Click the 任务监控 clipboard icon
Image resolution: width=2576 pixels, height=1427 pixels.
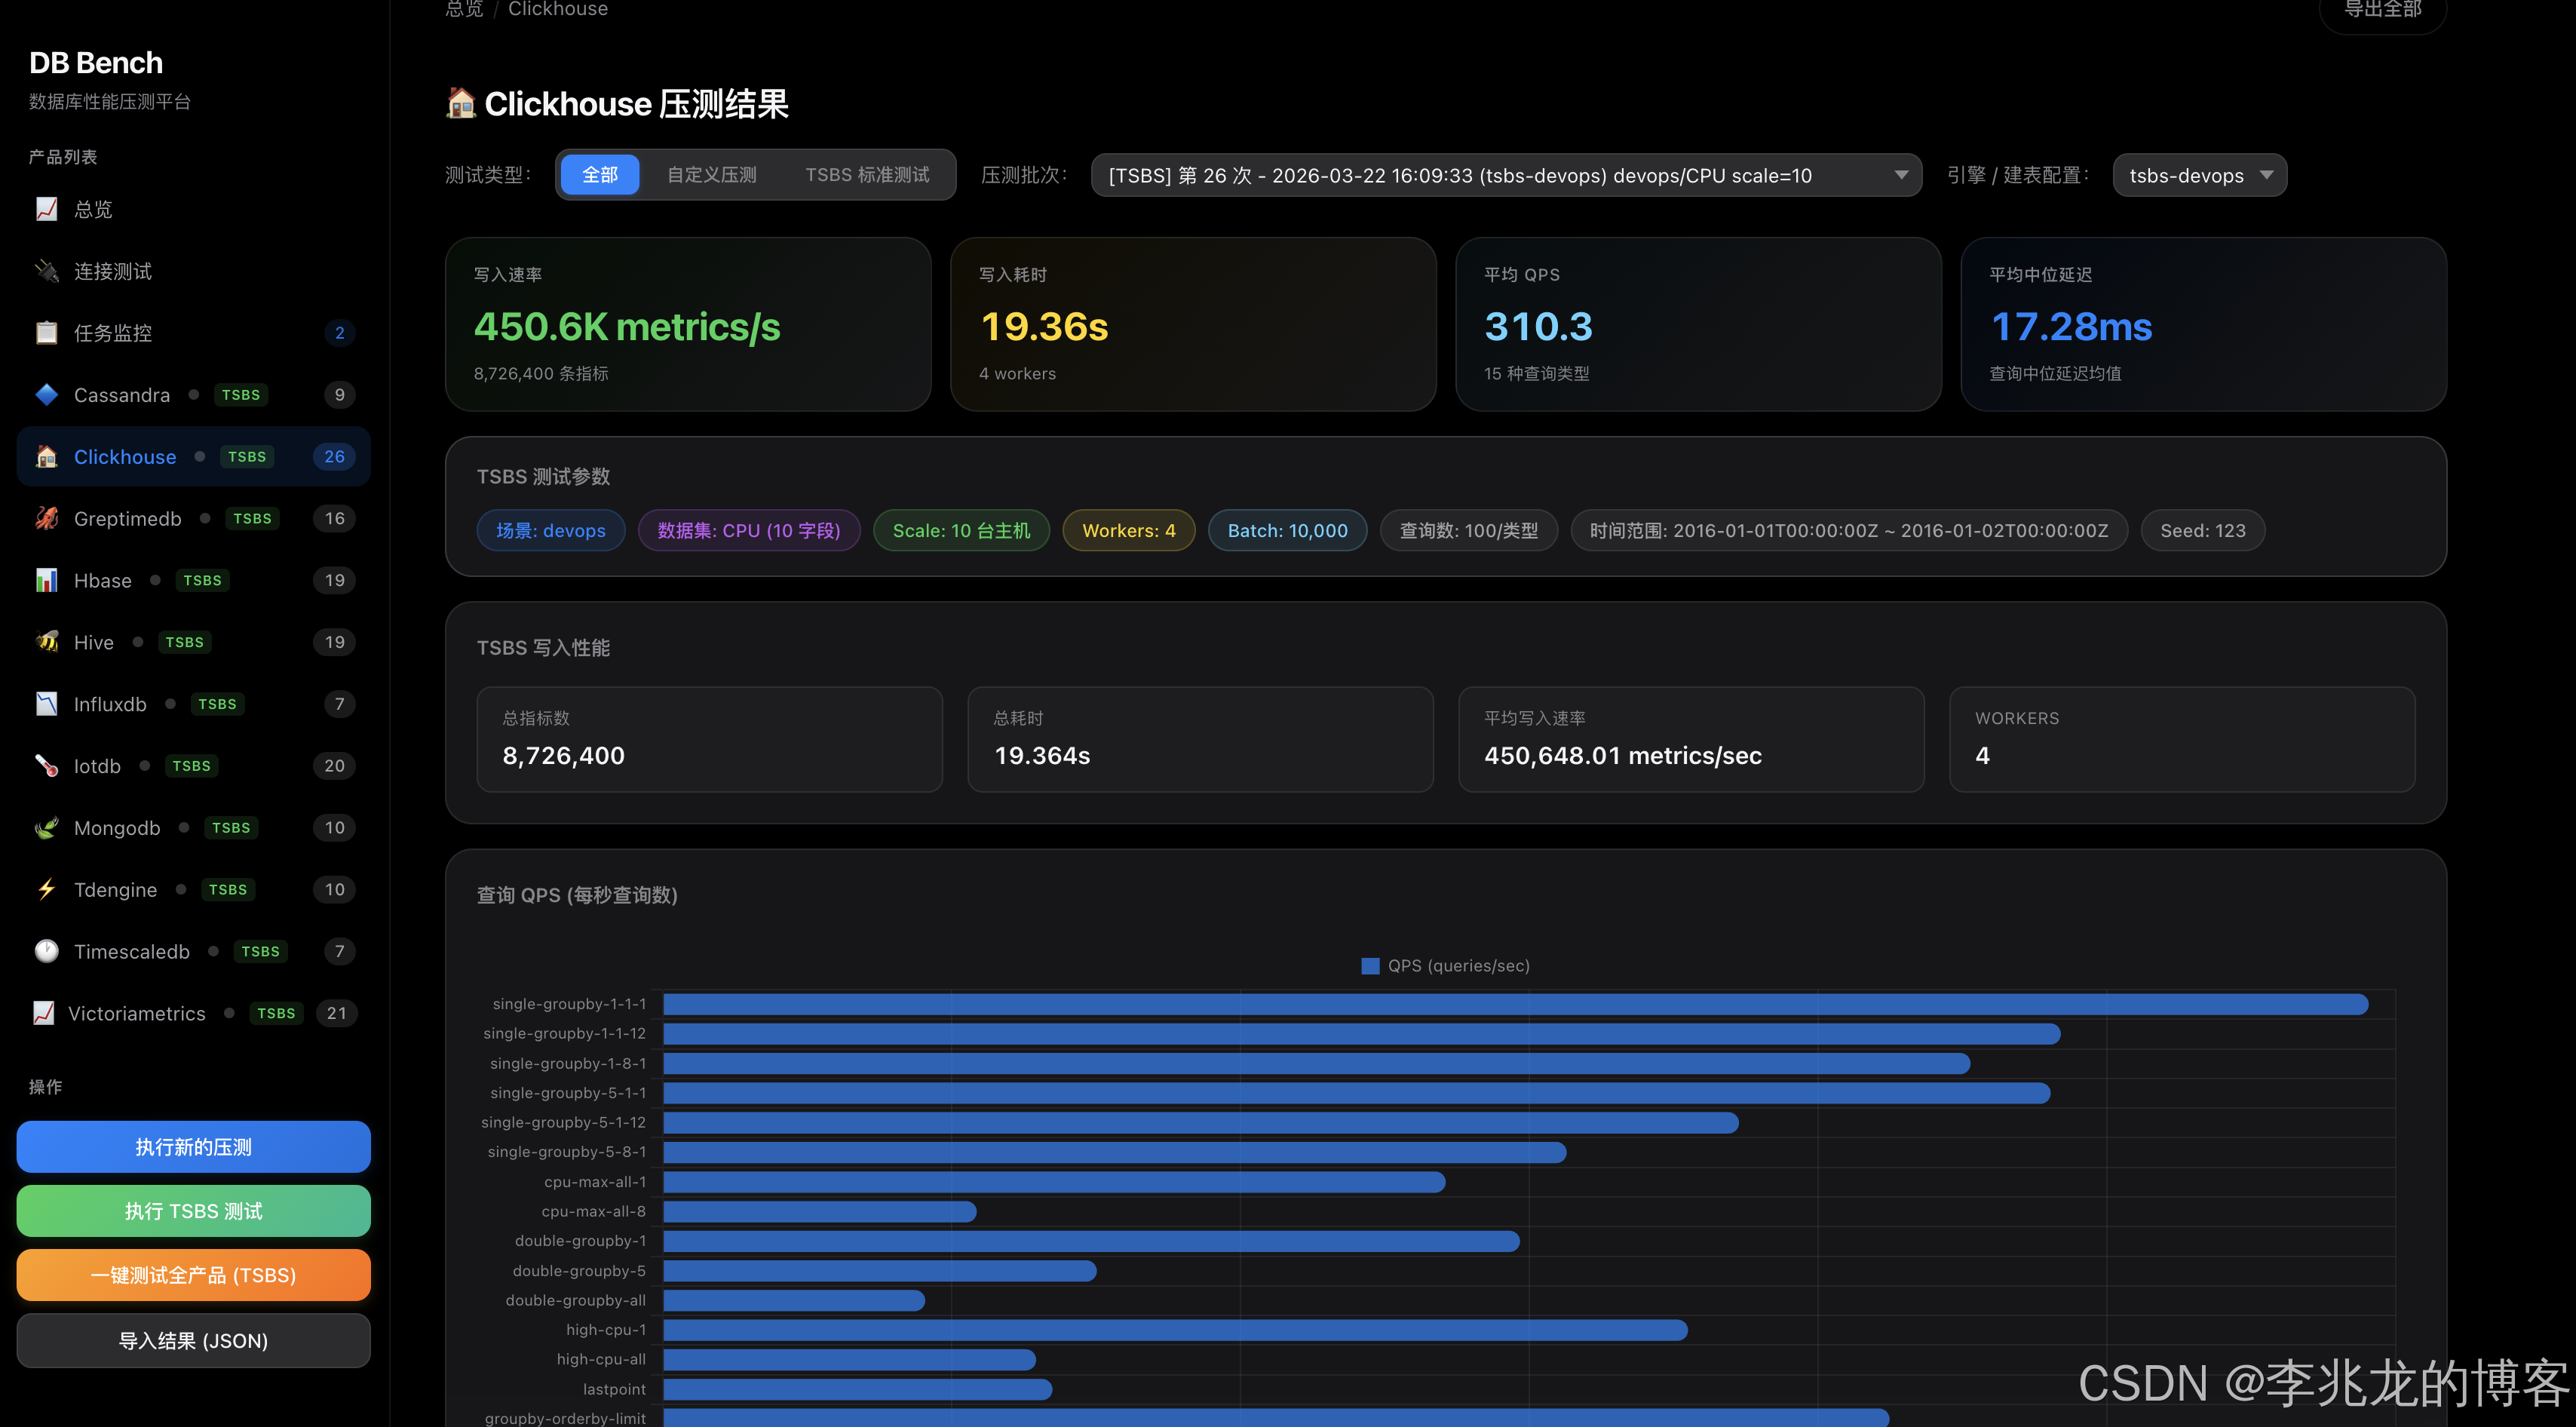pyautogui.click(x=46, y=333)
